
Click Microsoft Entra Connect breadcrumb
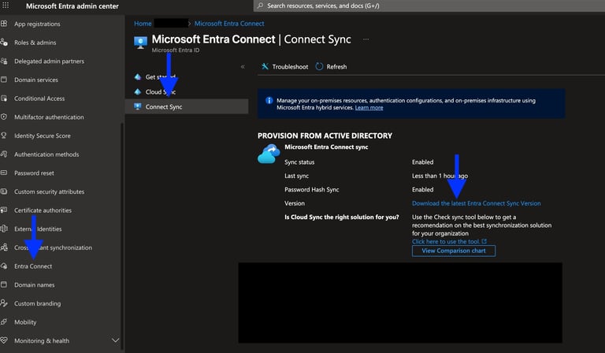click(229, 24)
